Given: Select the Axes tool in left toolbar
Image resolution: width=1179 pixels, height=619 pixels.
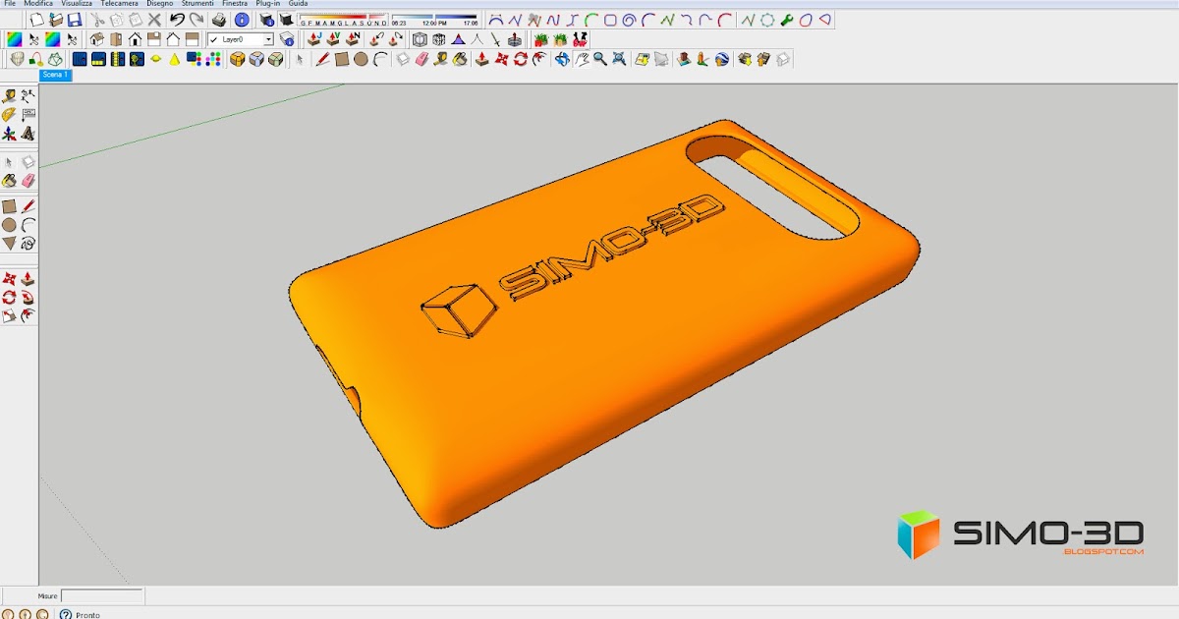Looking at the screenshot, I should click(9, 133).
